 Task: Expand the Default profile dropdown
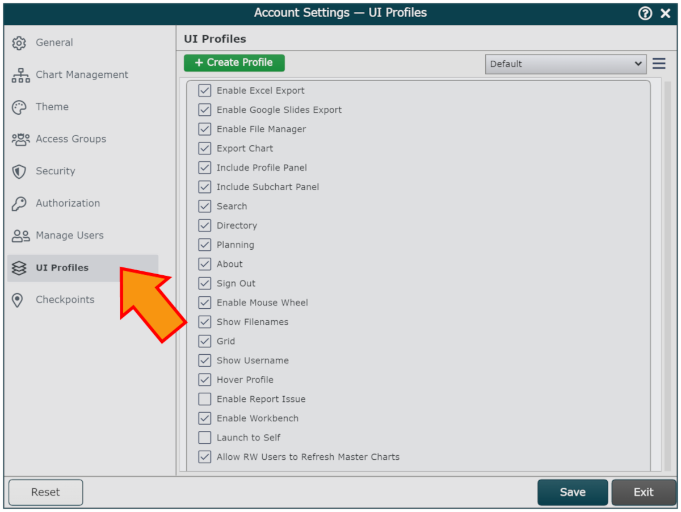pyautogui.click(x=566, y=64)
